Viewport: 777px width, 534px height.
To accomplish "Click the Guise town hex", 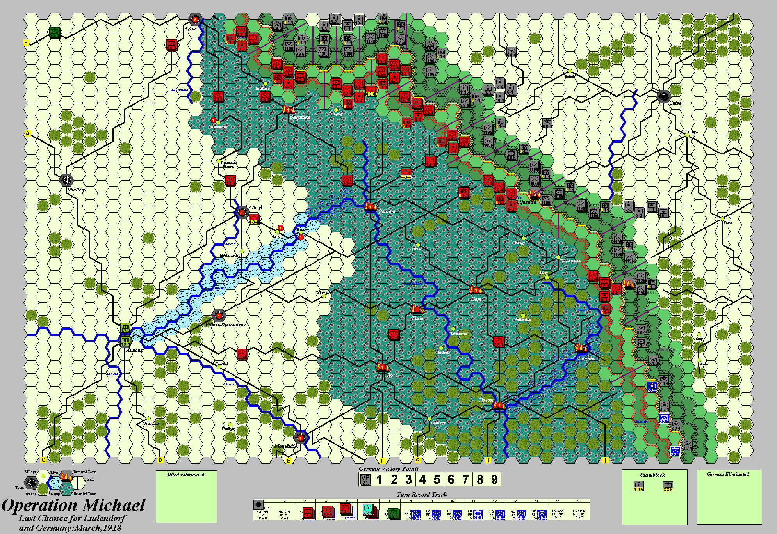I will (664, 96).
